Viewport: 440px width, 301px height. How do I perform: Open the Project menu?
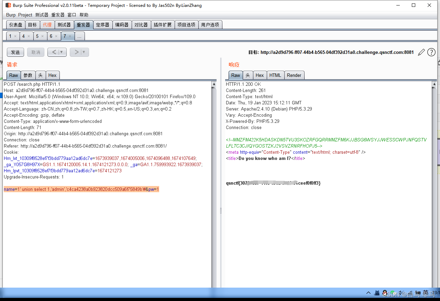[25, 15]
